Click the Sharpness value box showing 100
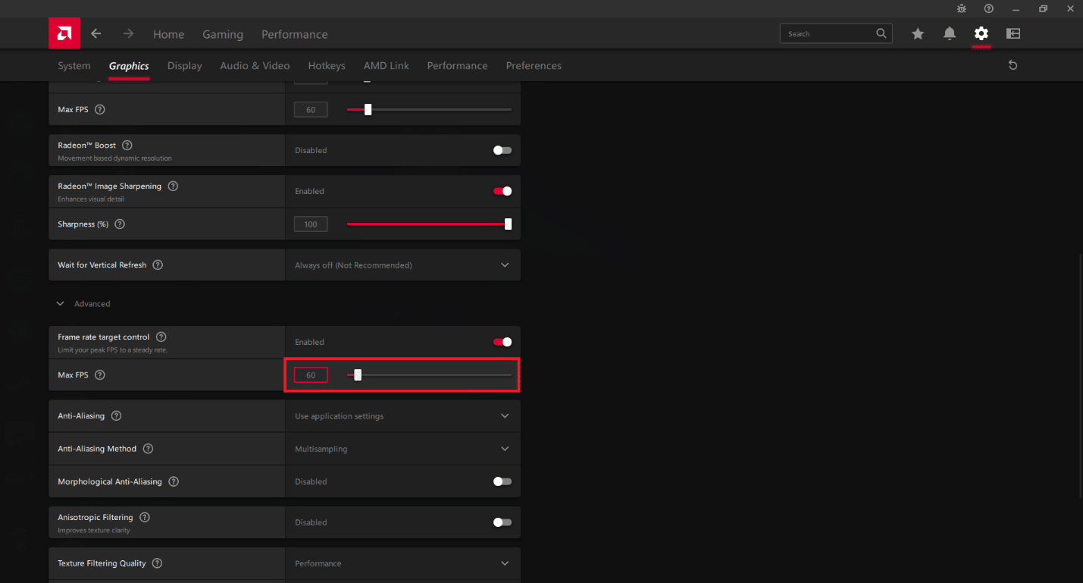 click(x=311, y=224)
